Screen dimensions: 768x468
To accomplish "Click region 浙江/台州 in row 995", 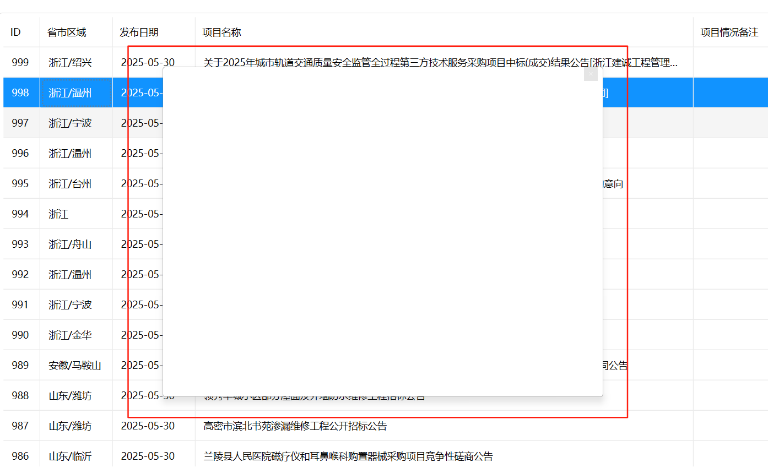I will point(70,183).
